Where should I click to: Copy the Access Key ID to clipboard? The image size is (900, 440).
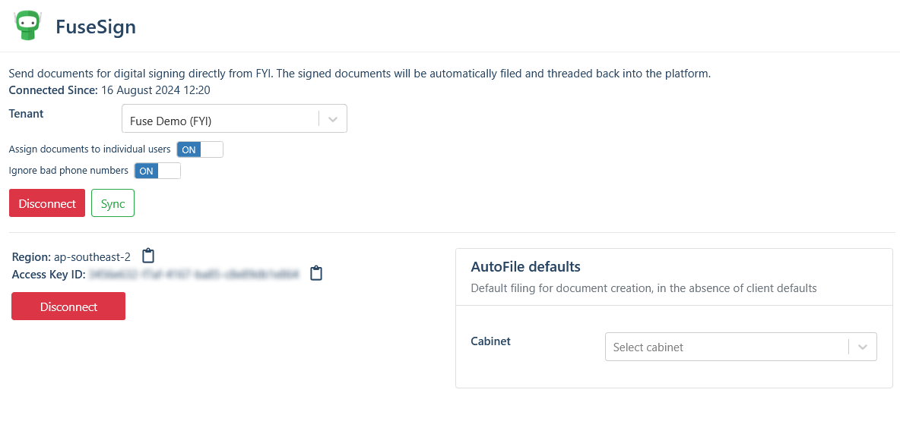(x=316, y=273)
